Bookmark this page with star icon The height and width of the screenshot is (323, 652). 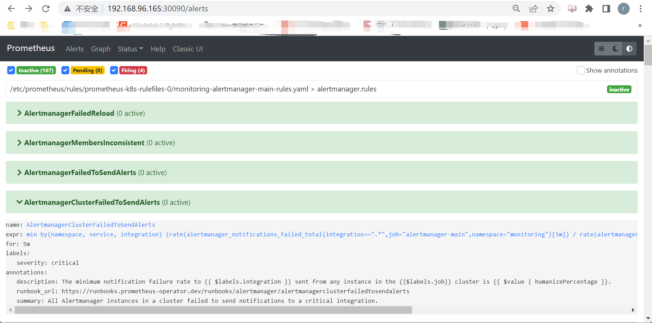click(551, 9)
